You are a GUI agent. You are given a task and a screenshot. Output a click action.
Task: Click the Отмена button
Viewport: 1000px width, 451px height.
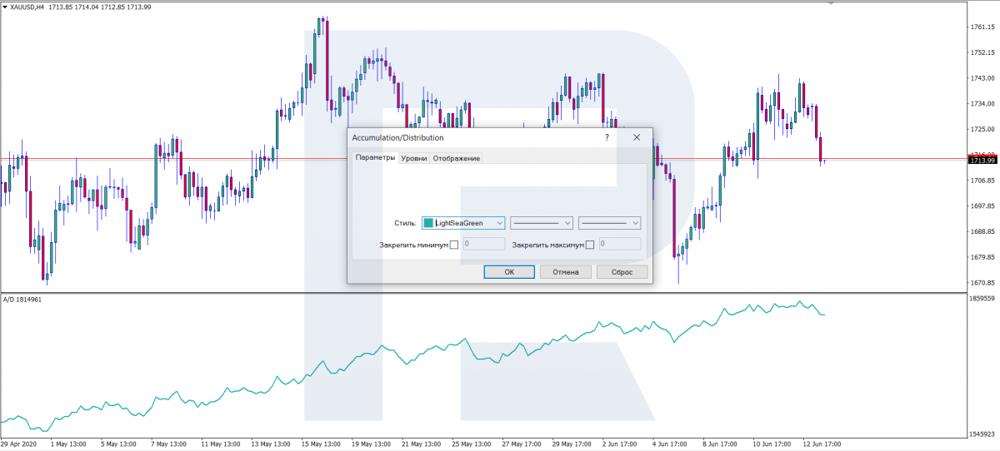pyautogui.click(x=566, y=272)
